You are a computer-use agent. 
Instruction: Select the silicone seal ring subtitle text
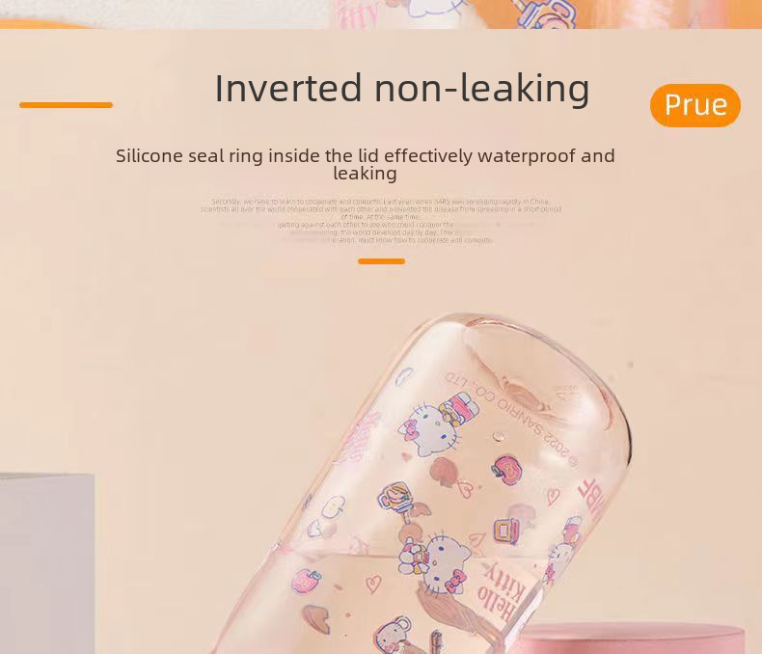[365, 164]
